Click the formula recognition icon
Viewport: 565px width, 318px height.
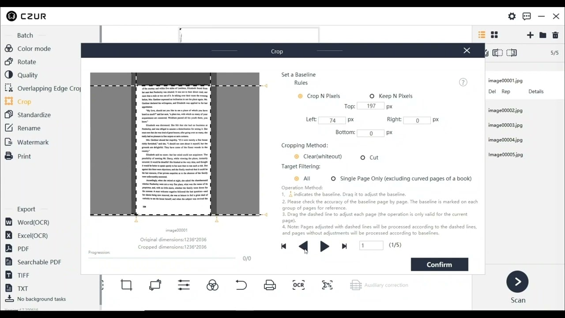click(x=327, y=285)
